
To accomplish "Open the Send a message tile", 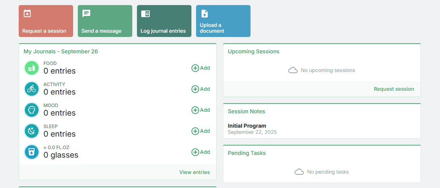I will coord(105,21).
